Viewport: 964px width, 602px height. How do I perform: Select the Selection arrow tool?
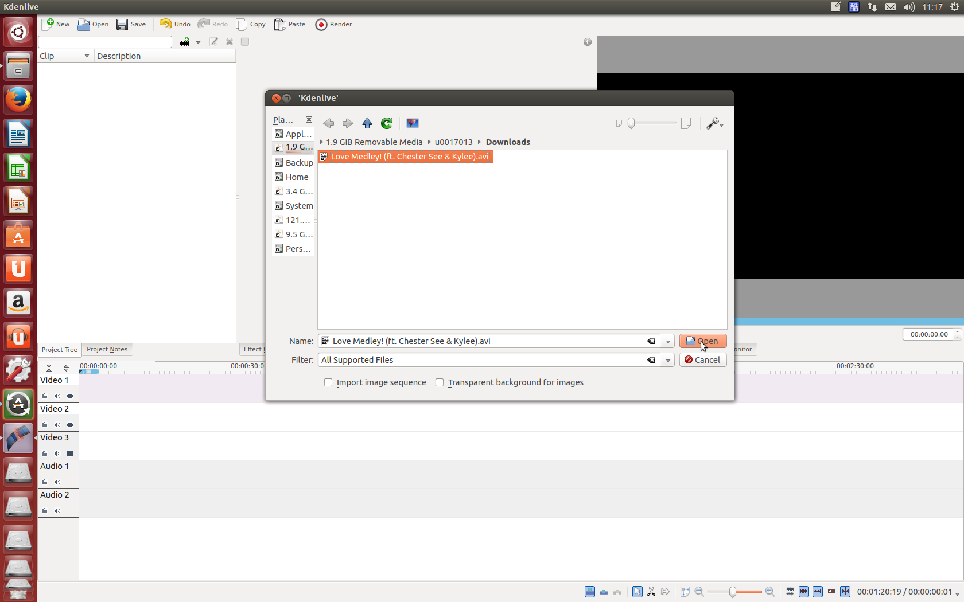pos(638,592)
